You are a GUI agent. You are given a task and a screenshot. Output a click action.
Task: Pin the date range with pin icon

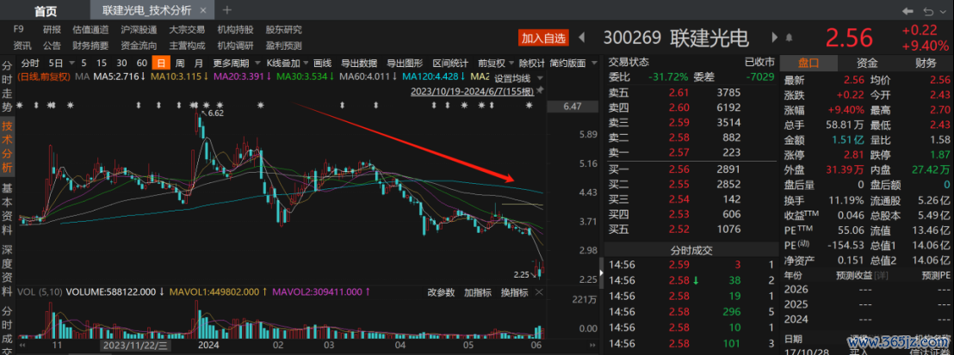[x=540, y=90]
